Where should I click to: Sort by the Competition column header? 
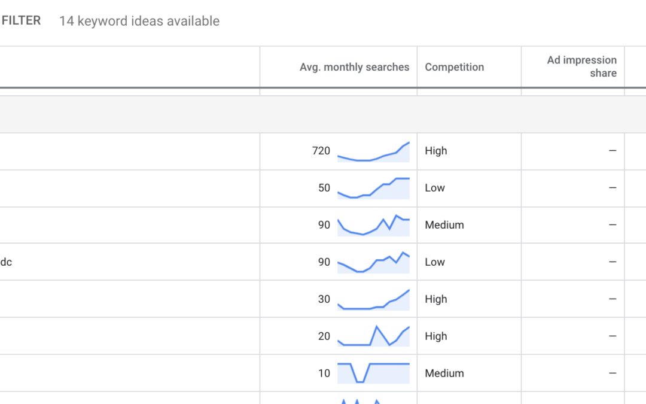(454, 67)
